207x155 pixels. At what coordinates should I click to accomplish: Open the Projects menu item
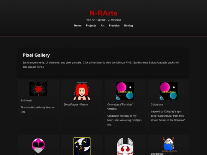tap(91, 26)
